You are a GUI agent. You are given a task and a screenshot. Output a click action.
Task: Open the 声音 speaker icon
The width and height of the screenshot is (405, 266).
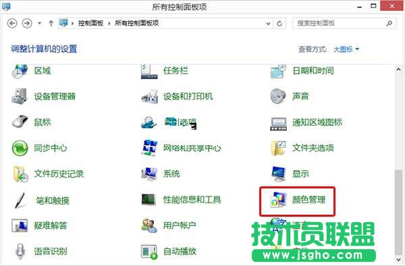[x=278, y=96]
